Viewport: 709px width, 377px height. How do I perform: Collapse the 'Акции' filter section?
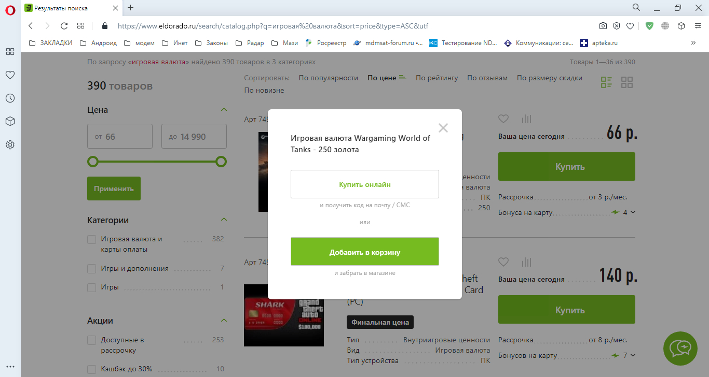[224, 320]
